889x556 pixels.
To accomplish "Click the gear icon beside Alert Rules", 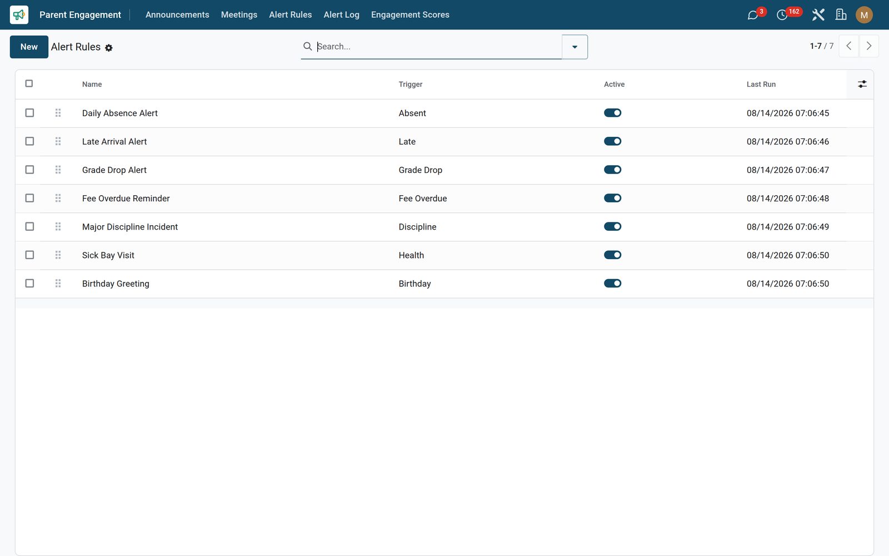I will 109,48.
